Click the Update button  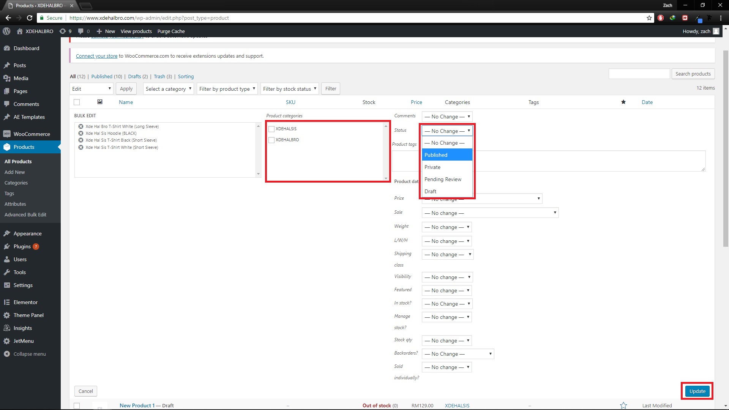pos(697,391)
